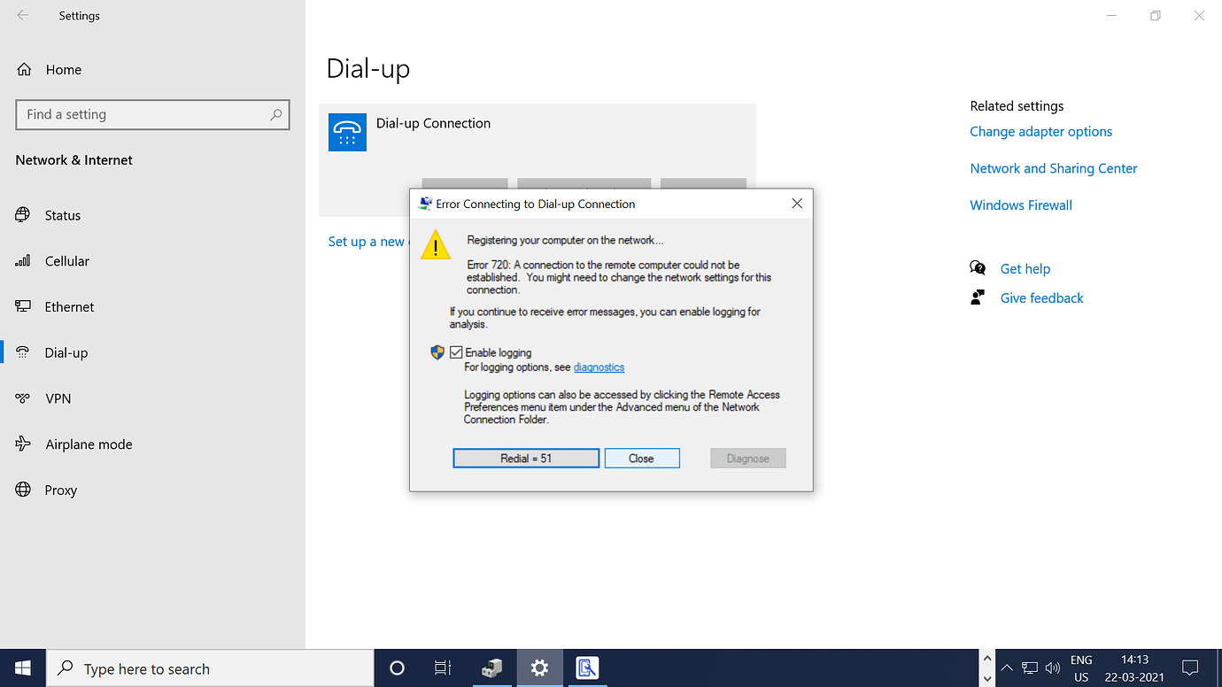
Task: Click the back arrow in Settings
Action: click(22, 15)
